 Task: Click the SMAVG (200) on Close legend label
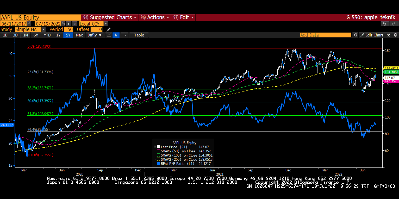[x=179, y=159]
